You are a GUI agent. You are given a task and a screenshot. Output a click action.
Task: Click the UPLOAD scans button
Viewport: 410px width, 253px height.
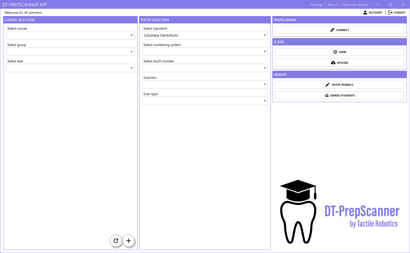[x=339, y=63]
